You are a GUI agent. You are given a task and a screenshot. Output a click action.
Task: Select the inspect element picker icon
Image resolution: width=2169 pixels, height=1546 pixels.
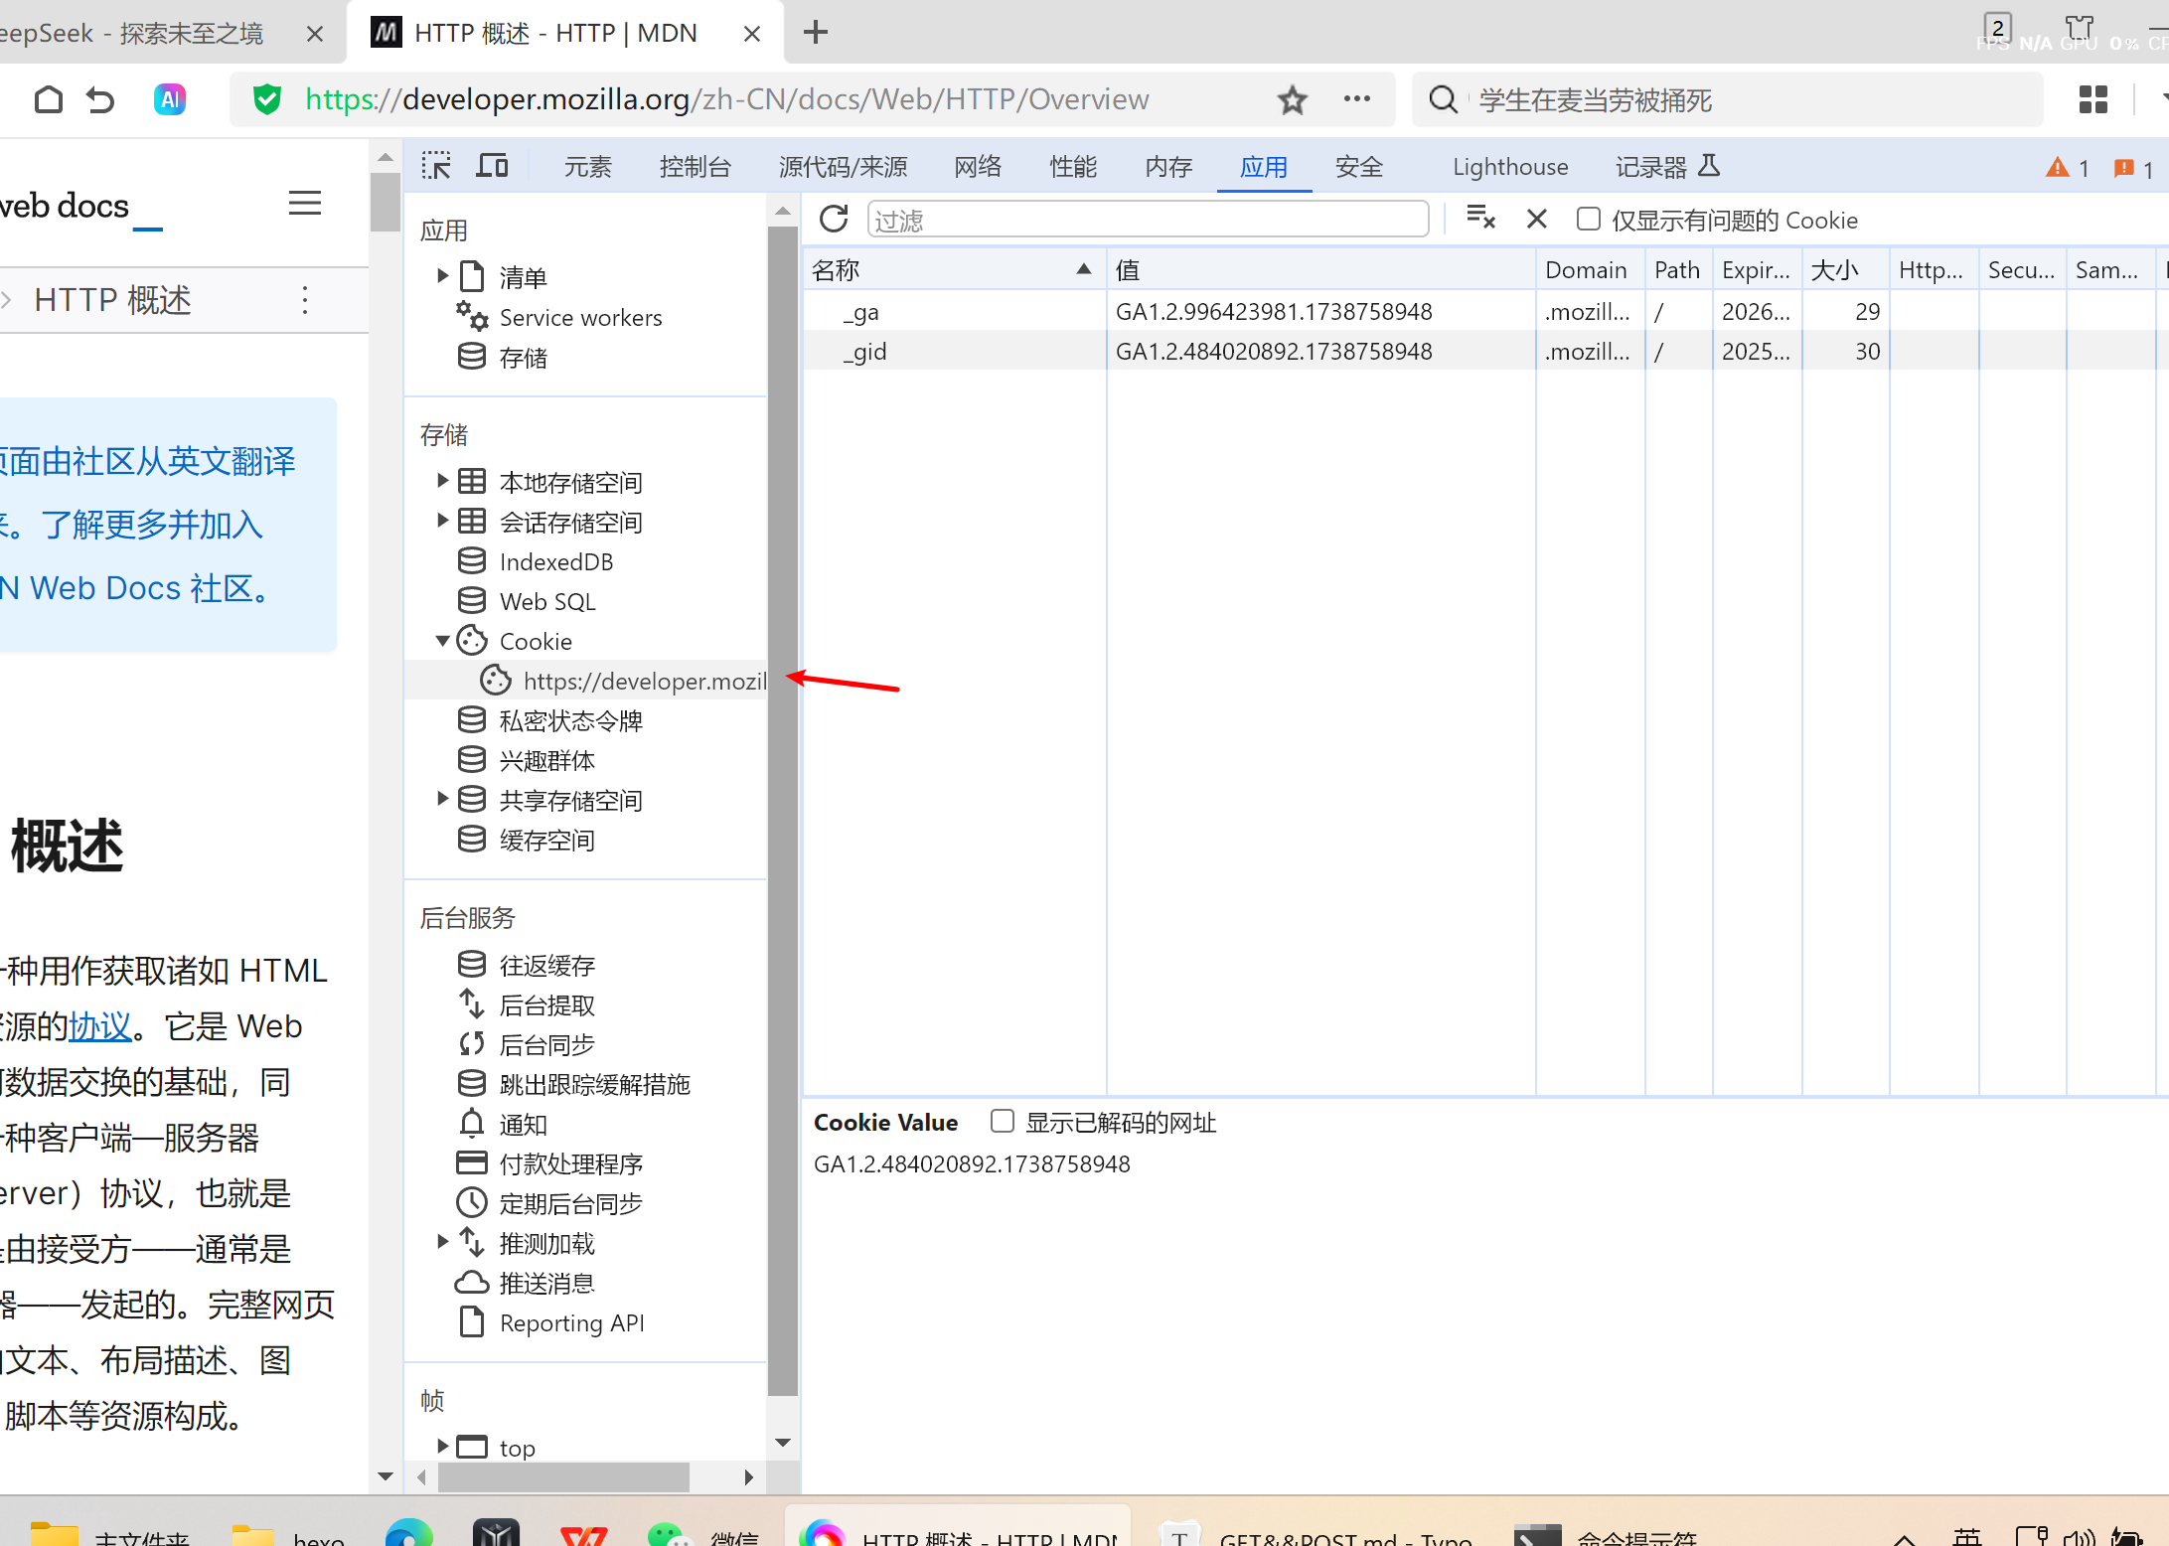tap(435, 166)
